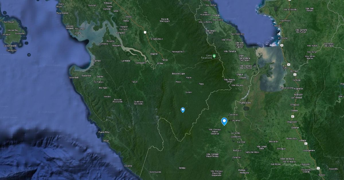
Task: Select the Macondo label
Action: click(x=273, y=141)
